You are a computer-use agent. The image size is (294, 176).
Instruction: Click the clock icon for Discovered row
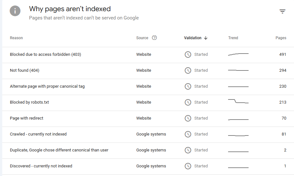[188, 166]
